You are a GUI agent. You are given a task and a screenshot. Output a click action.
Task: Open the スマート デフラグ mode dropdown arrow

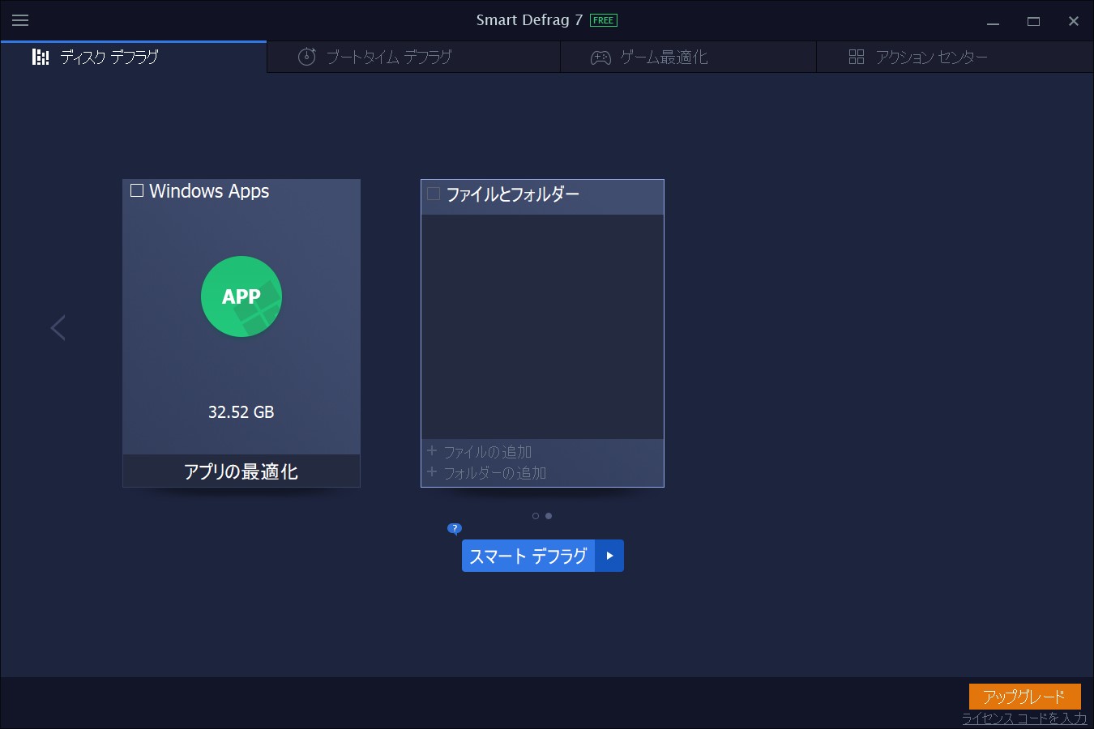click(x=609, y=556)
